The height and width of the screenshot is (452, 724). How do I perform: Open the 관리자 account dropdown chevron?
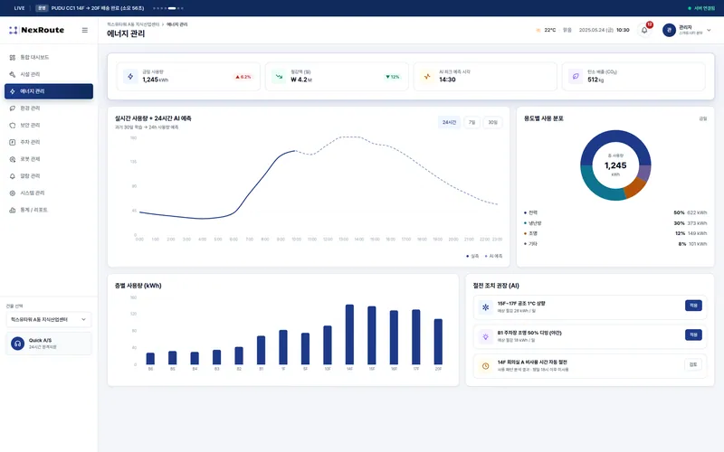(710, 30)
